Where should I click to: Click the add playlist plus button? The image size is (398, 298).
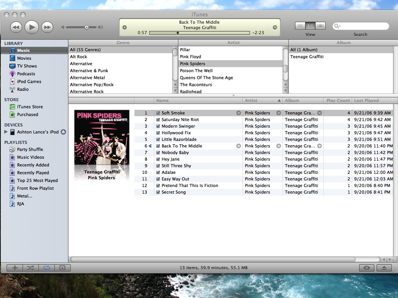[x=15, y=268]
